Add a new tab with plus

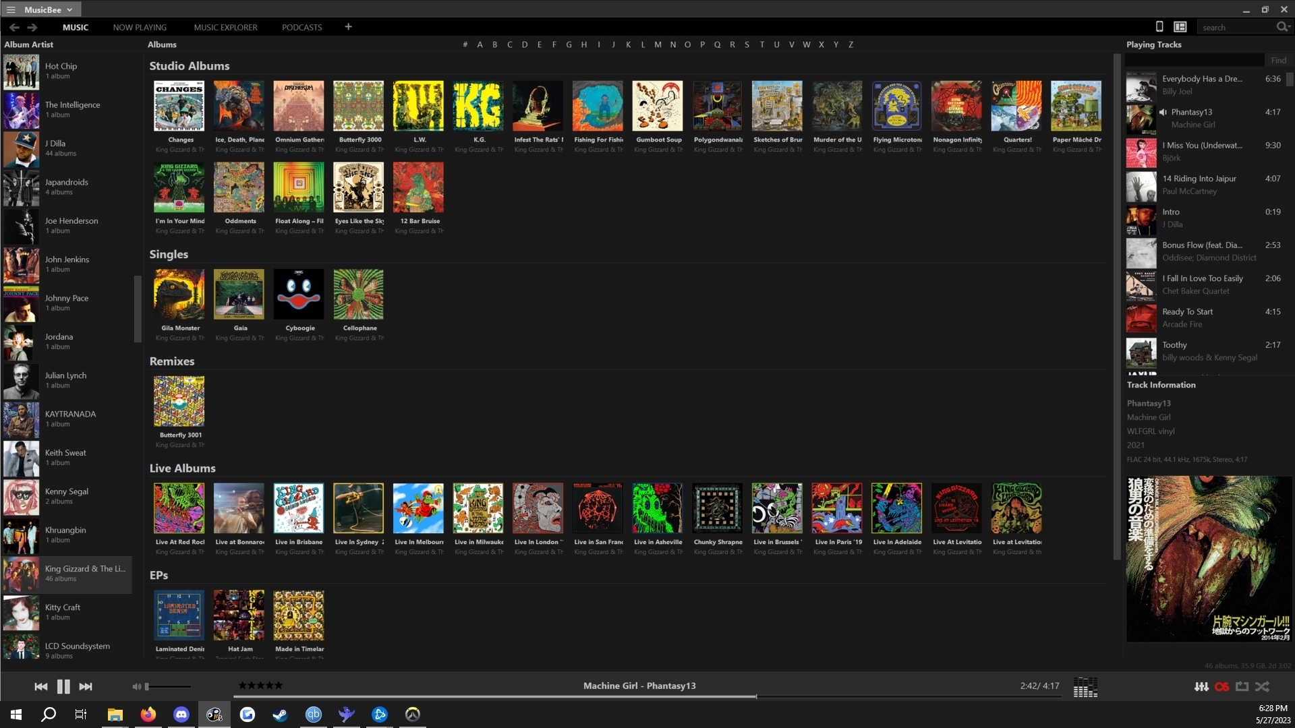348,27
